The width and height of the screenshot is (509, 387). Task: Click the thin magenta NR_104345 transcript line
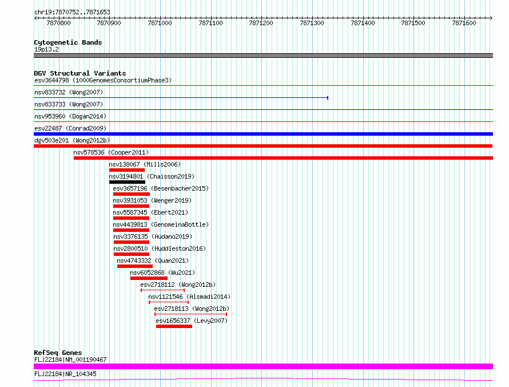[263, 379]
